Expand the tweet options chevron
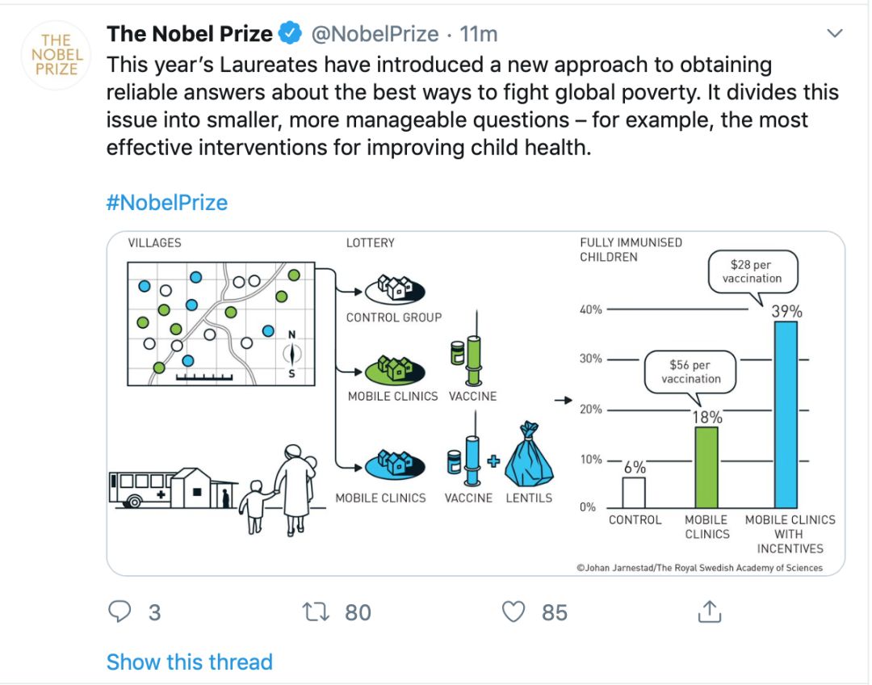The image size is (872, 685). (x=835, y=34)
